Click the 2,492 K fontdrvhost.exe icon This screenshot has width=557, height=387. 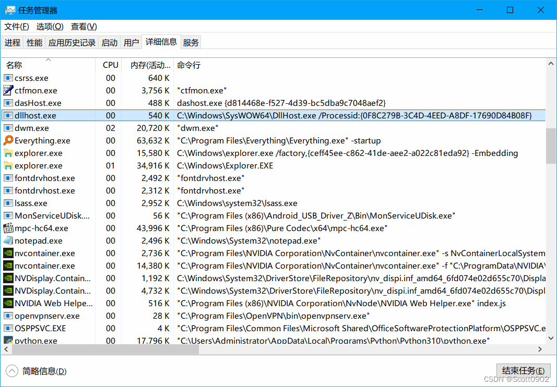(x=8, y=178)
